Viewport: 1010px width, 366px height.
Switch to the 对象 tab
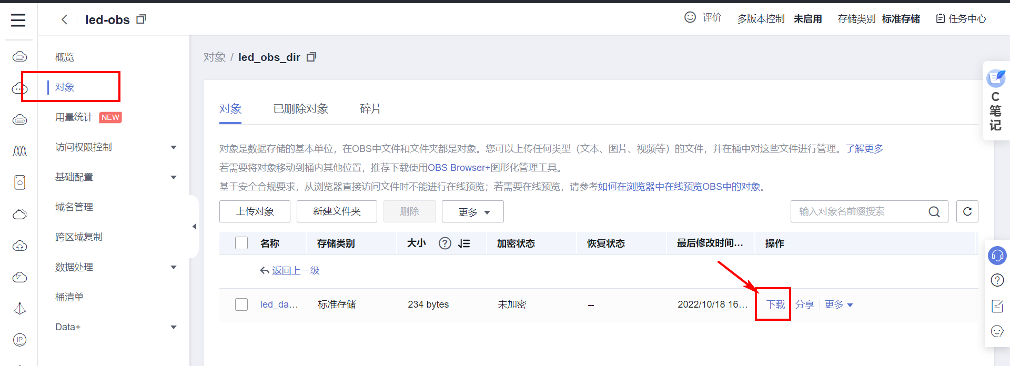pos(230,109)
